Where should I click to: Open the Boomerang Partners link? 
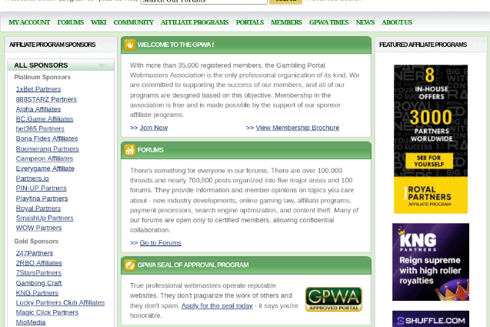[x=47, y=148]
